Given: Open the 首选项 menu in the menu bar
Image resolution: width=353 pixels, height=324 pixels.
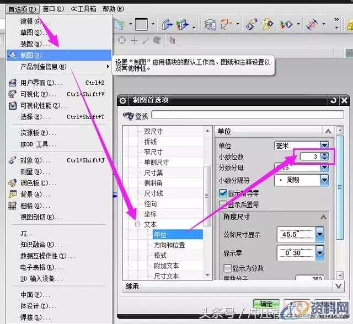Looking at the screenshot, I should [x=22, y=9].
